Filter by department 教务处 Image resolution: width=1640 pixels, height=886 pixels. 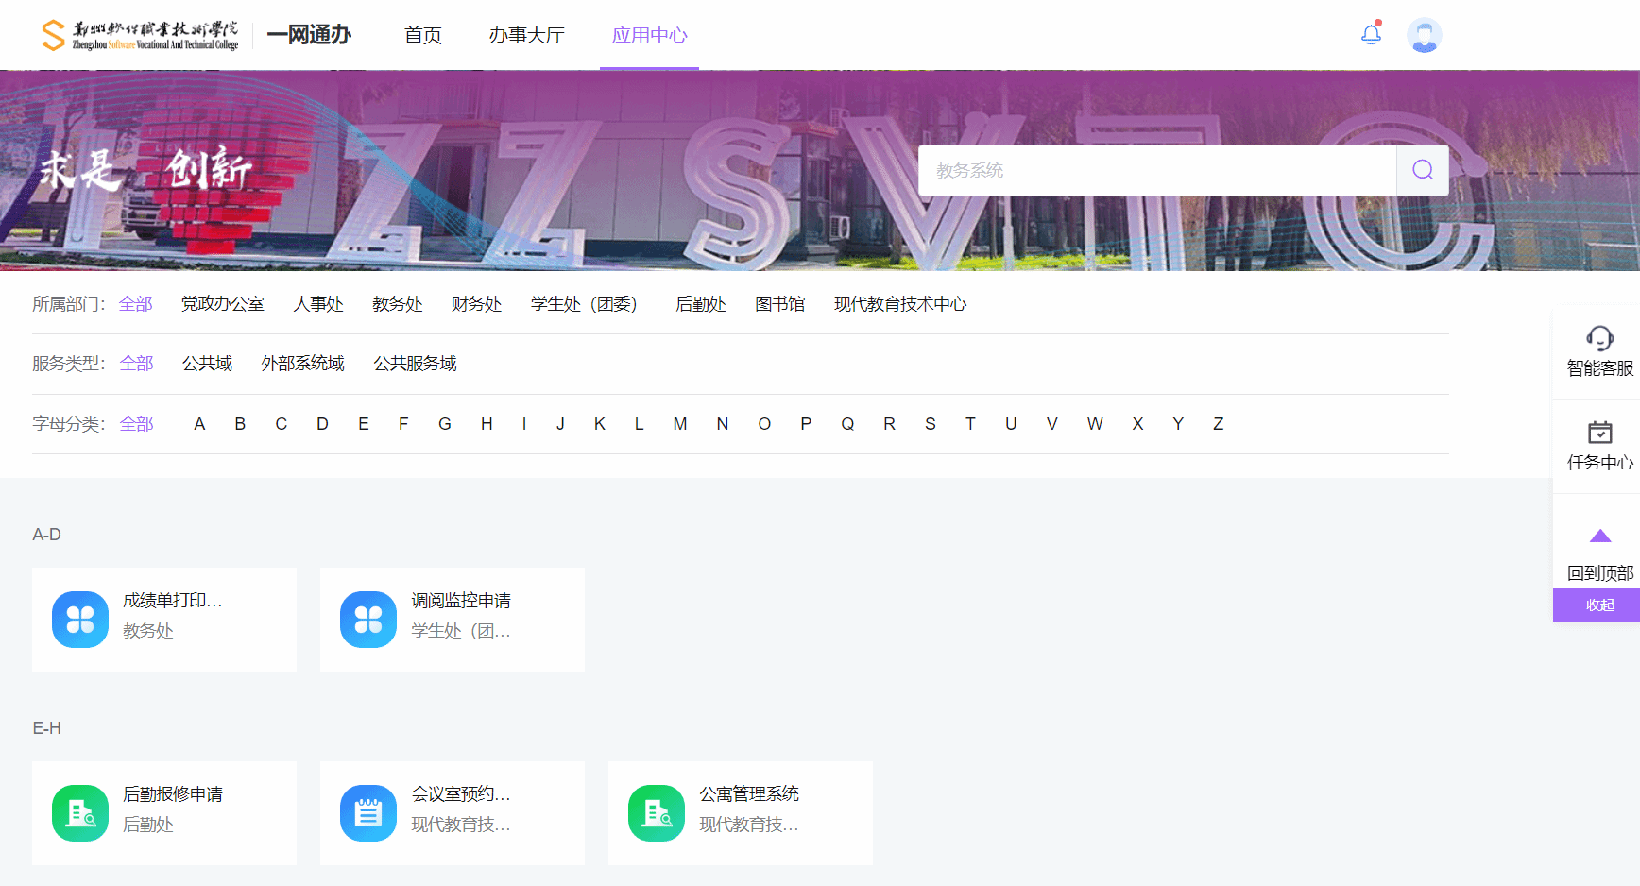(x=397, y=304)
